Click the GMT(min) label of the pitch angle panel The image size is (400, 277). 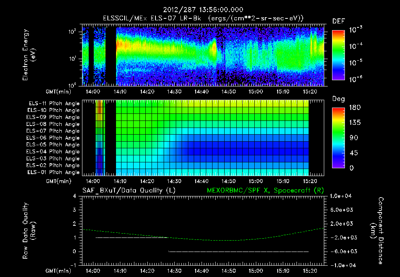tap(59, 182)
